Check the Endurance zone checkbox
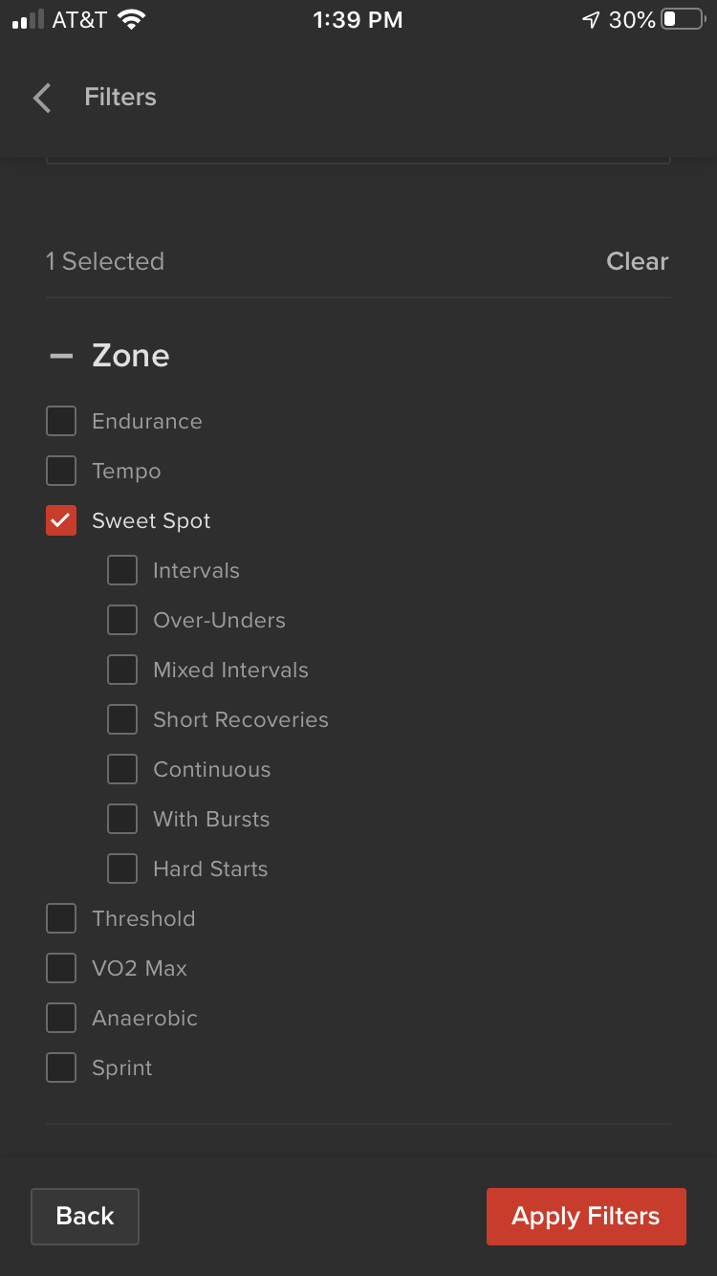 [x=61, y=421]
